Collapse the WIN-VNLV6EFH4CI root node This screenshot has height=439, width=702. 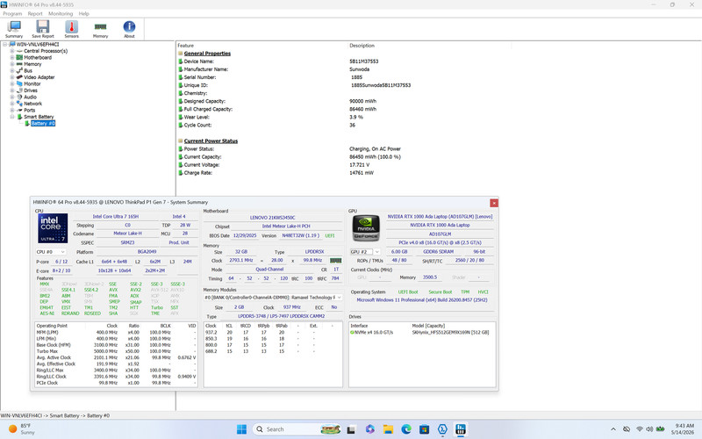click(5, 45)
